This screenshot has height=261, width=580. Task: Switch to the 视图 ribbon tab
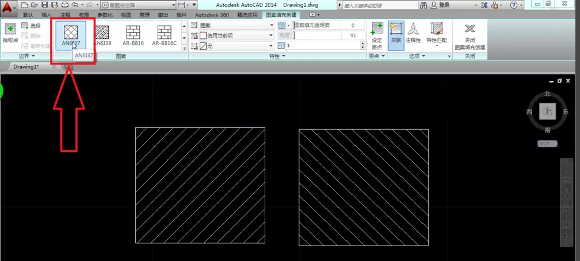126,15
